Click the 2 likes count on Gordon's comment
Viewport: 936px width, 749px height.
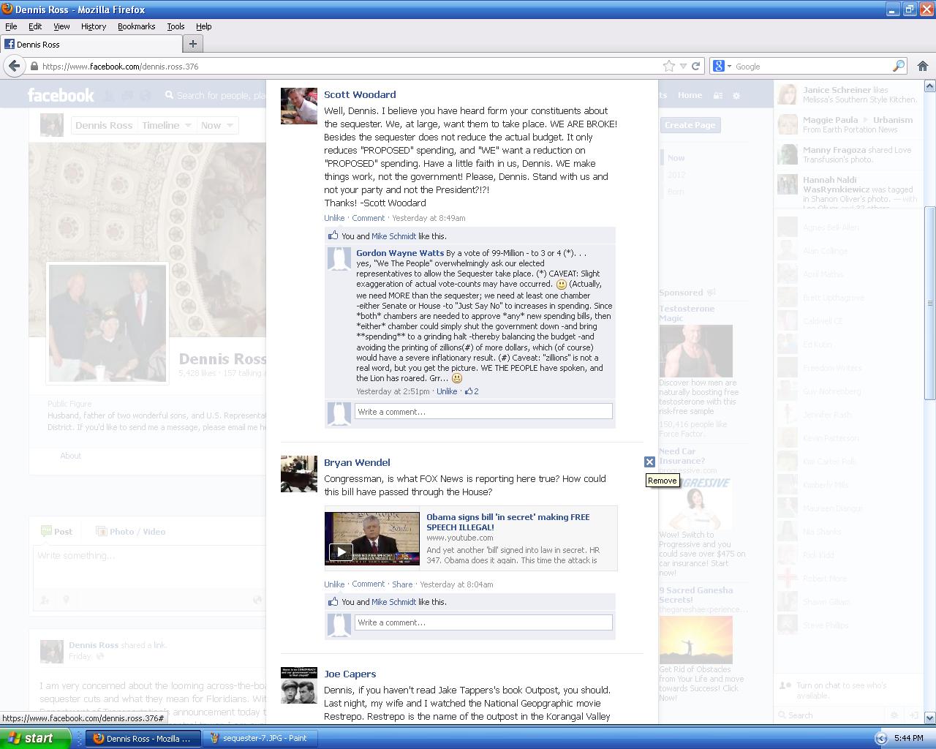point(472,391)
